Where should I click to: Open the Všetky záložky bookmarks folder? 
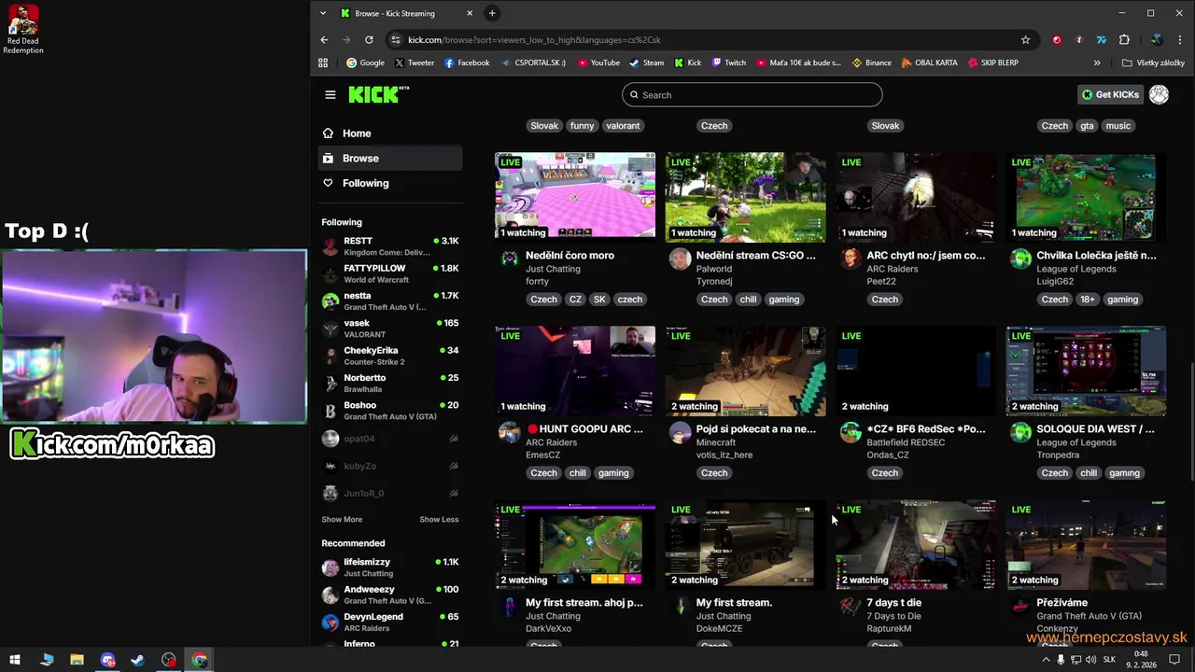tap(1153, 63)
